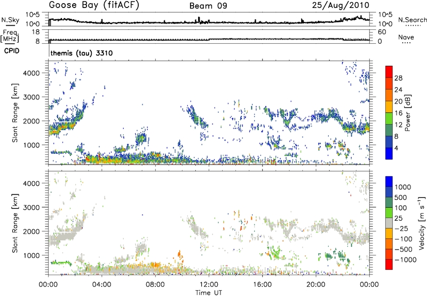Click the power panel Slant Range label
This screenshot has height=296, width=427.
click(15, 113)
